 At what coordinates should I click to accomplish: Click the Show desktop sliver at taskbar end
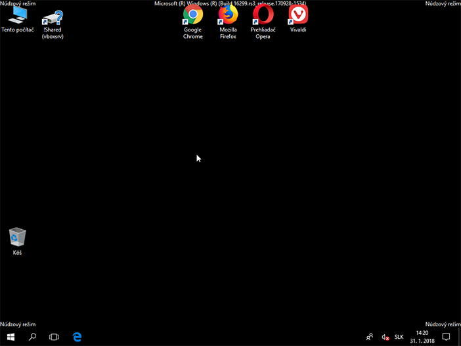coord(460,337)
